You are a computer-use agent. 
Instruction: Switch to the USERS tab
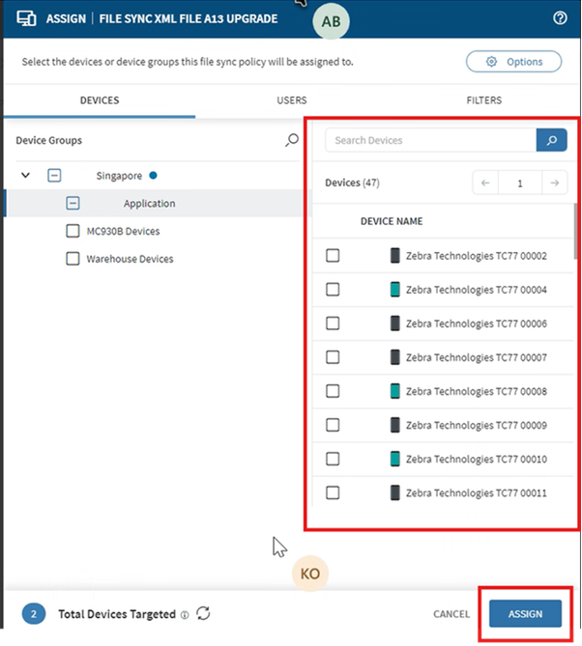[x=292, y=100]
